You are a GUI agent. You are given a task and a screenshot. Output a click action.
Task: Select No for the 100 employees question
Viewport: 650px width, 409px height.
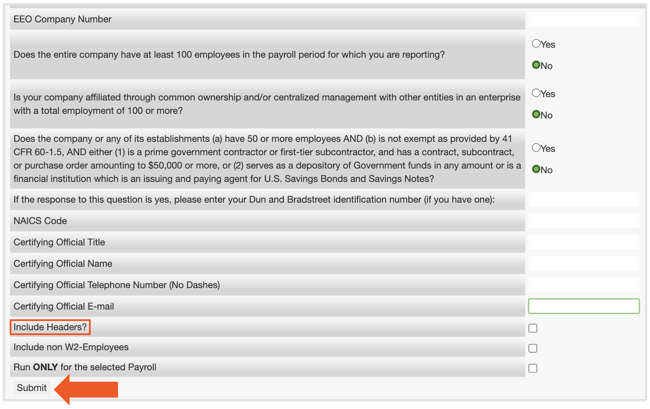[x=536, y=65]
